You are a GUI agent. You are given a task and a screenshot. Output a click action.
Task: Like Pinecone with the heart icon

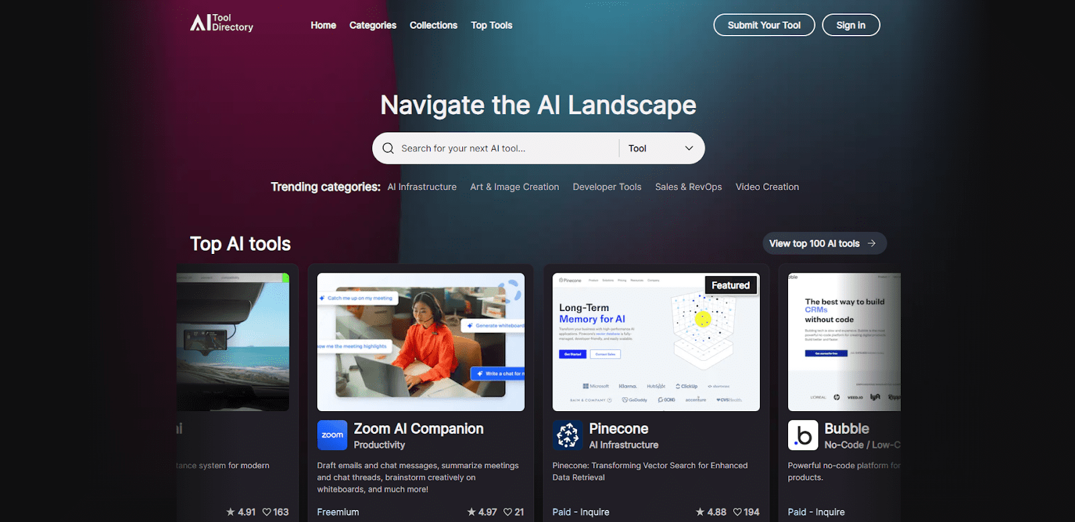(x=737, y=512)
